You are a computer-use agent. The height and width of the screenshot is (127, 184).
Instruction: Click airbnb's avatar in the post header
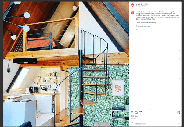(132, 5)
